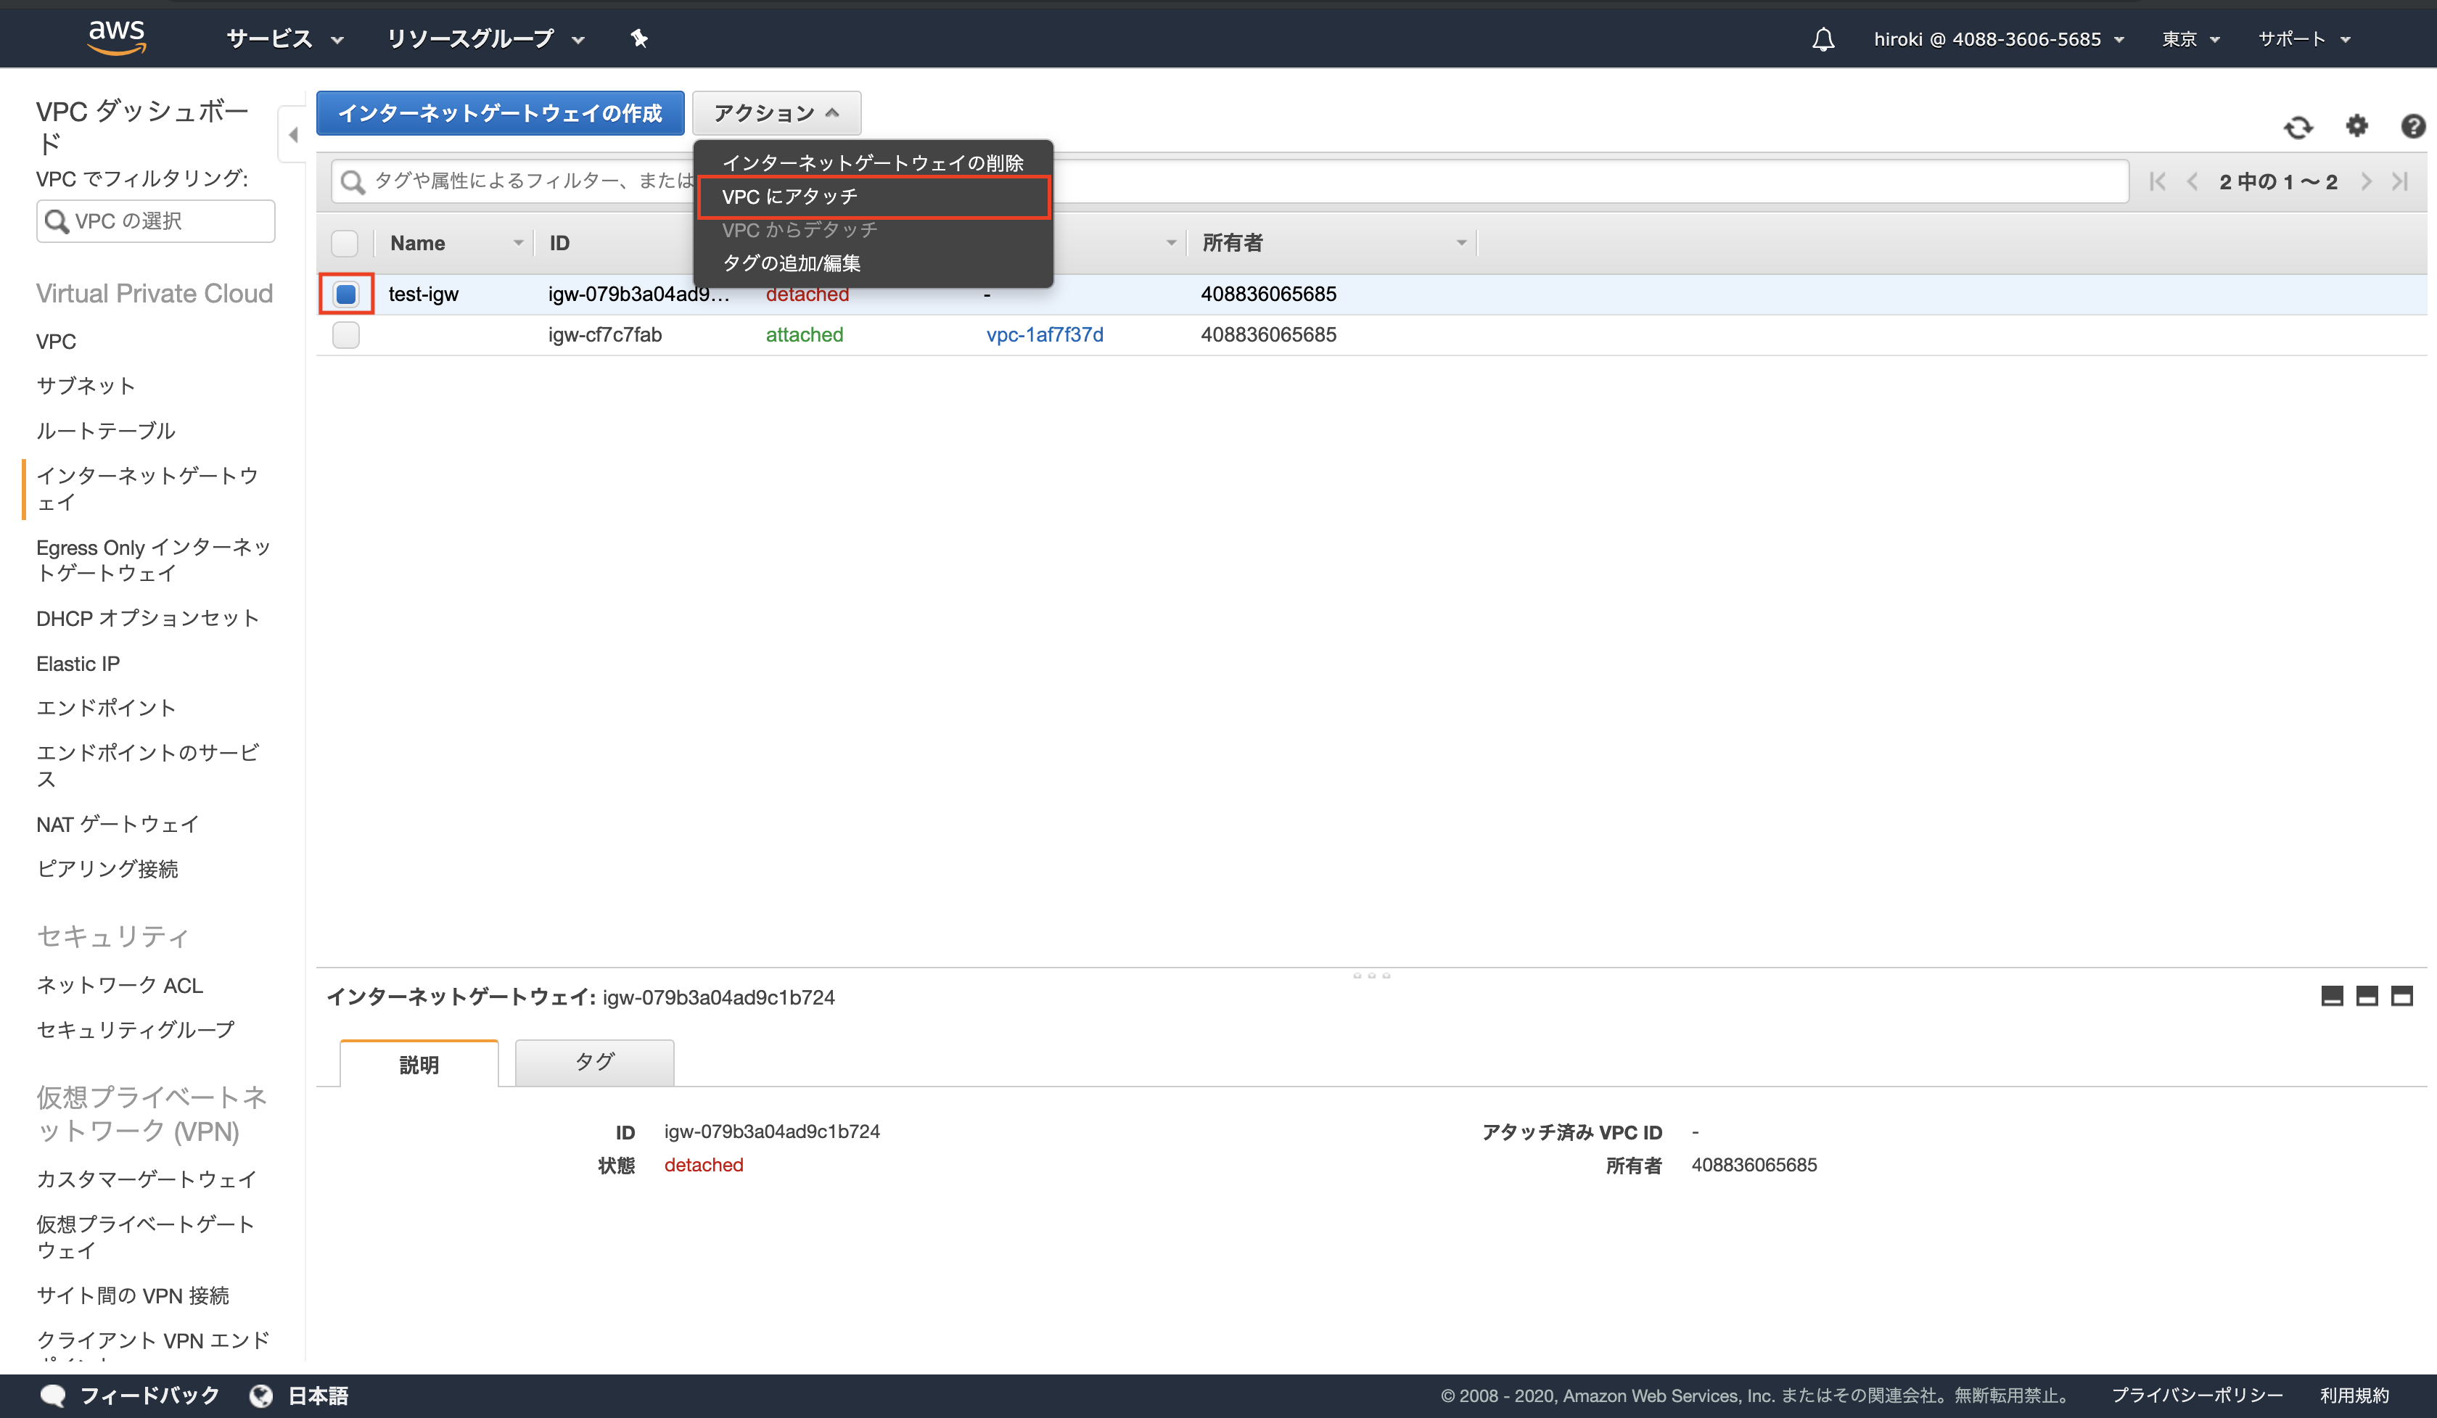Refresh the internet gateway list

tap(2298, 127)
